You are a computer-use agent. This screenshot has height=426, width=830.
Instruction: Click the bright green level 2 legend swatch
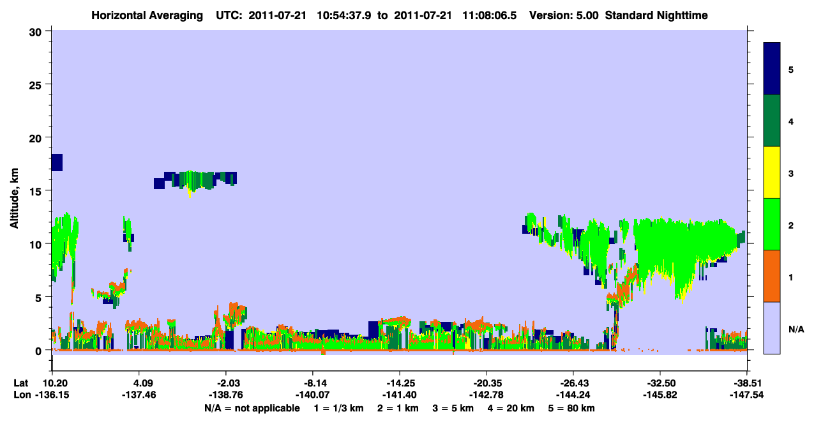pos(772,224)
